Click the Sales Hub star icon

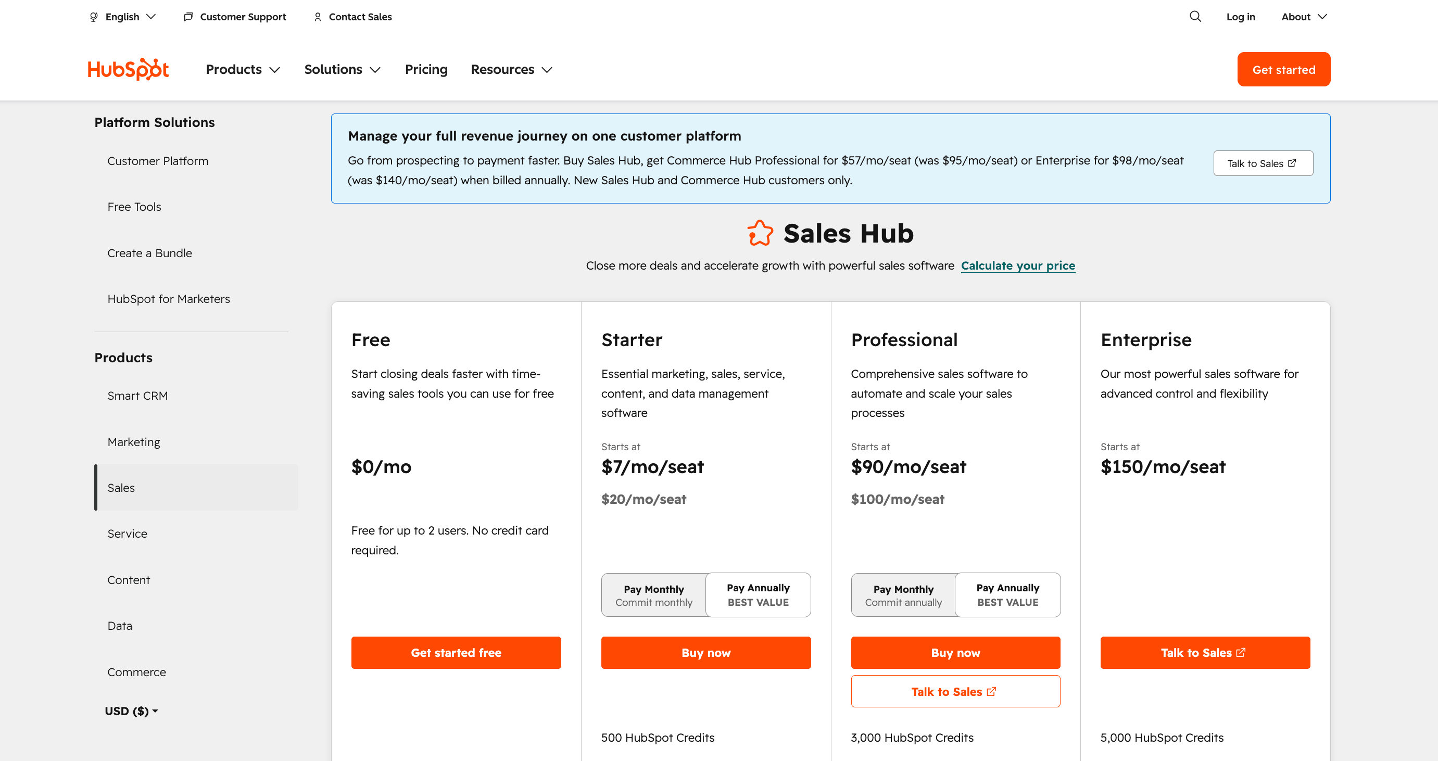760,233
